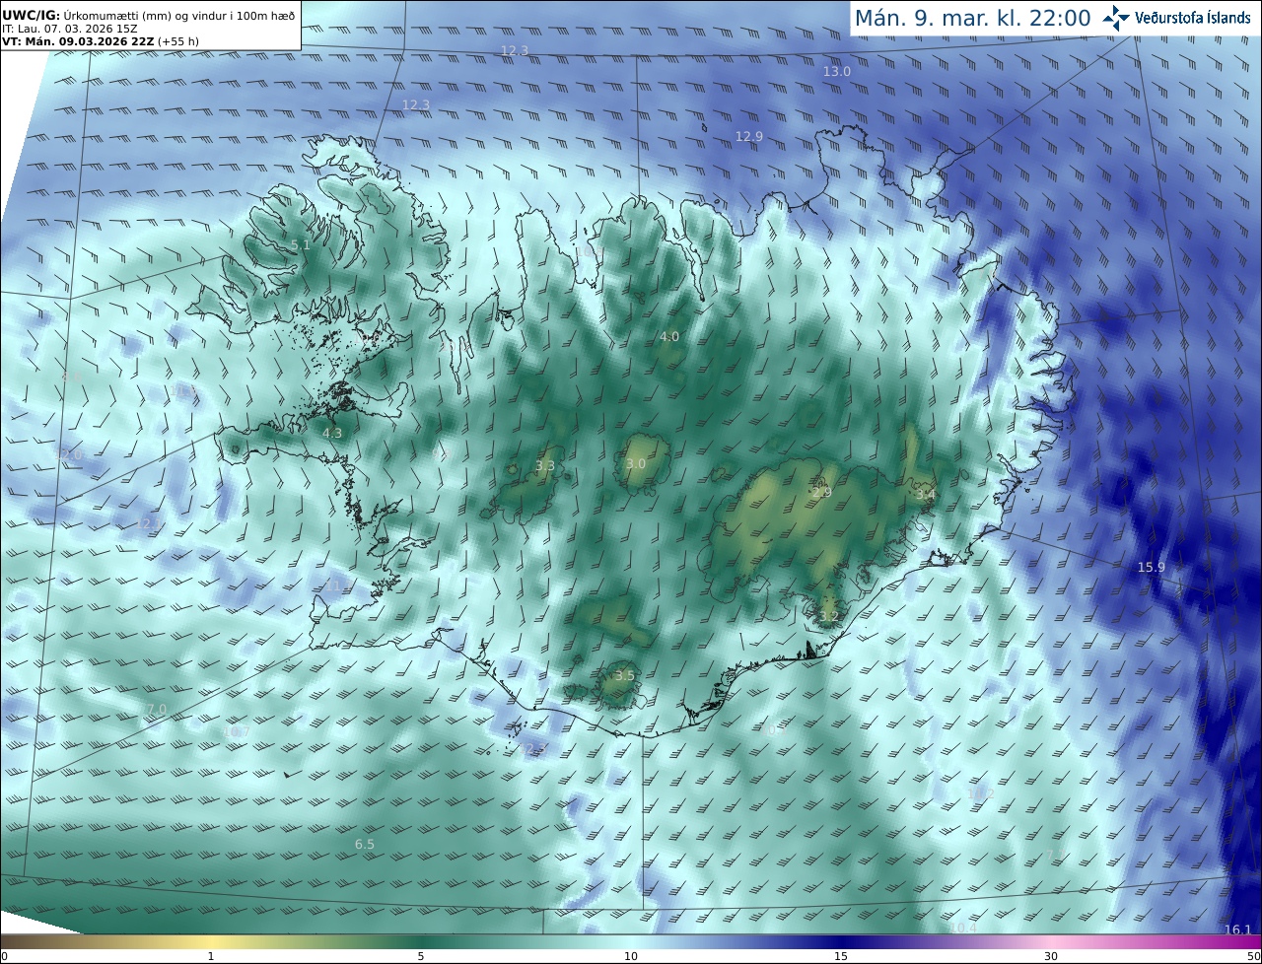The height and width of the screenshot is (964, 1262).
Task: Click the 3.3 map value
Action: pos(545,465)
